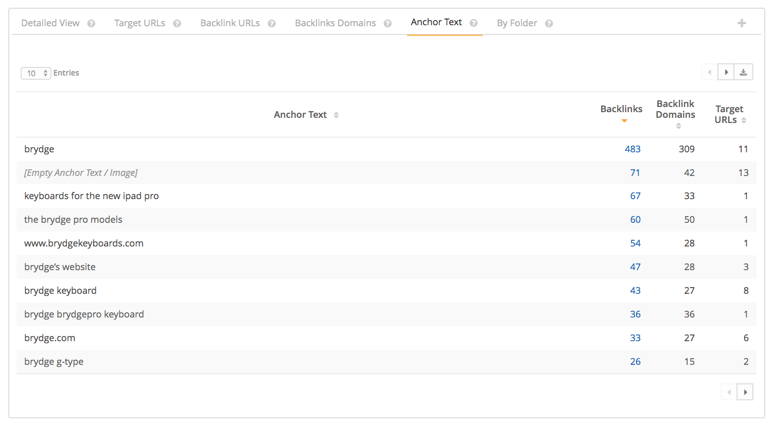Open the 67 backlinks link
This screenshot has width=773, height=424.
pos(635,196)
